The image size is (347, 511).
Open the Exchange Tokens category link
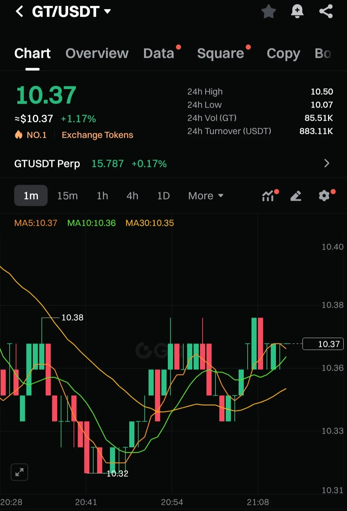click(x=97, y=135)
